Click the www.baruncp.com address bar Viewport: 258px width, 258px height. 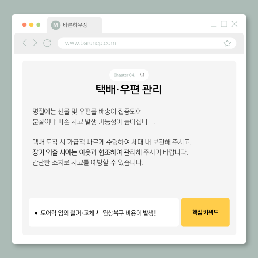(147, 43)
